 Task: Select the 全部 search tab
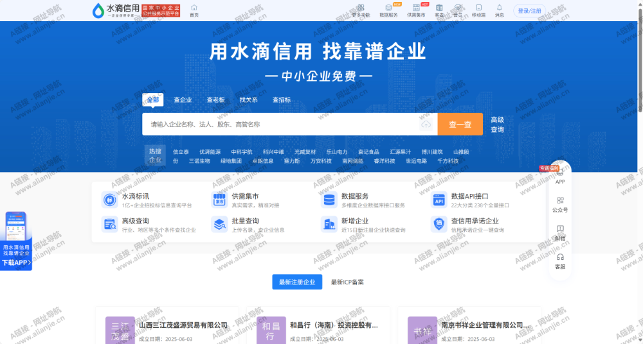tap(153, 99)
